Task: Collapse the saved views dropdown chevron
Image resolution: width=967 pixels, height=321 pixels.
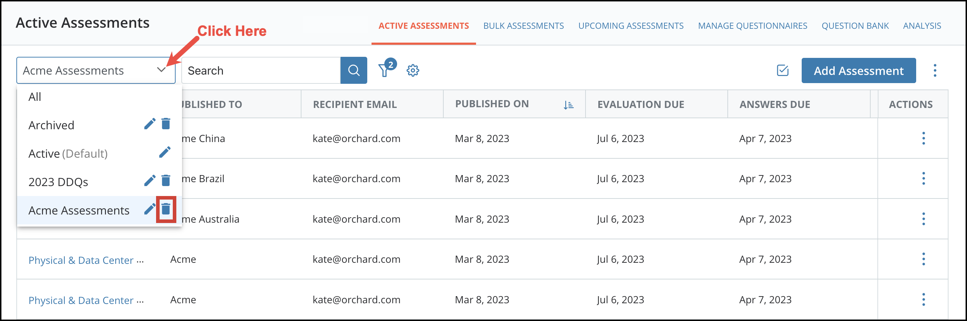Action: point(161,70)
